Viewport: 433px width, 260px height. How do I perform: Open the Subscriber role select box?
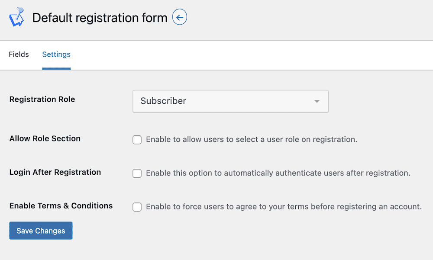pyautogui.click(x=231, y=101)
